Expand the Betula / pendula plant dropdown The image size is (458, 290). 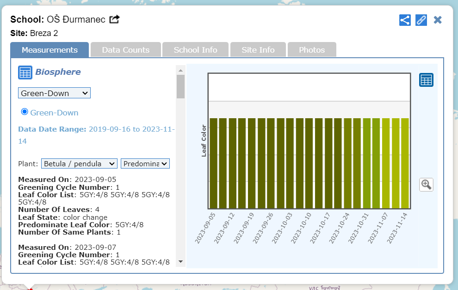pos(79,163)
